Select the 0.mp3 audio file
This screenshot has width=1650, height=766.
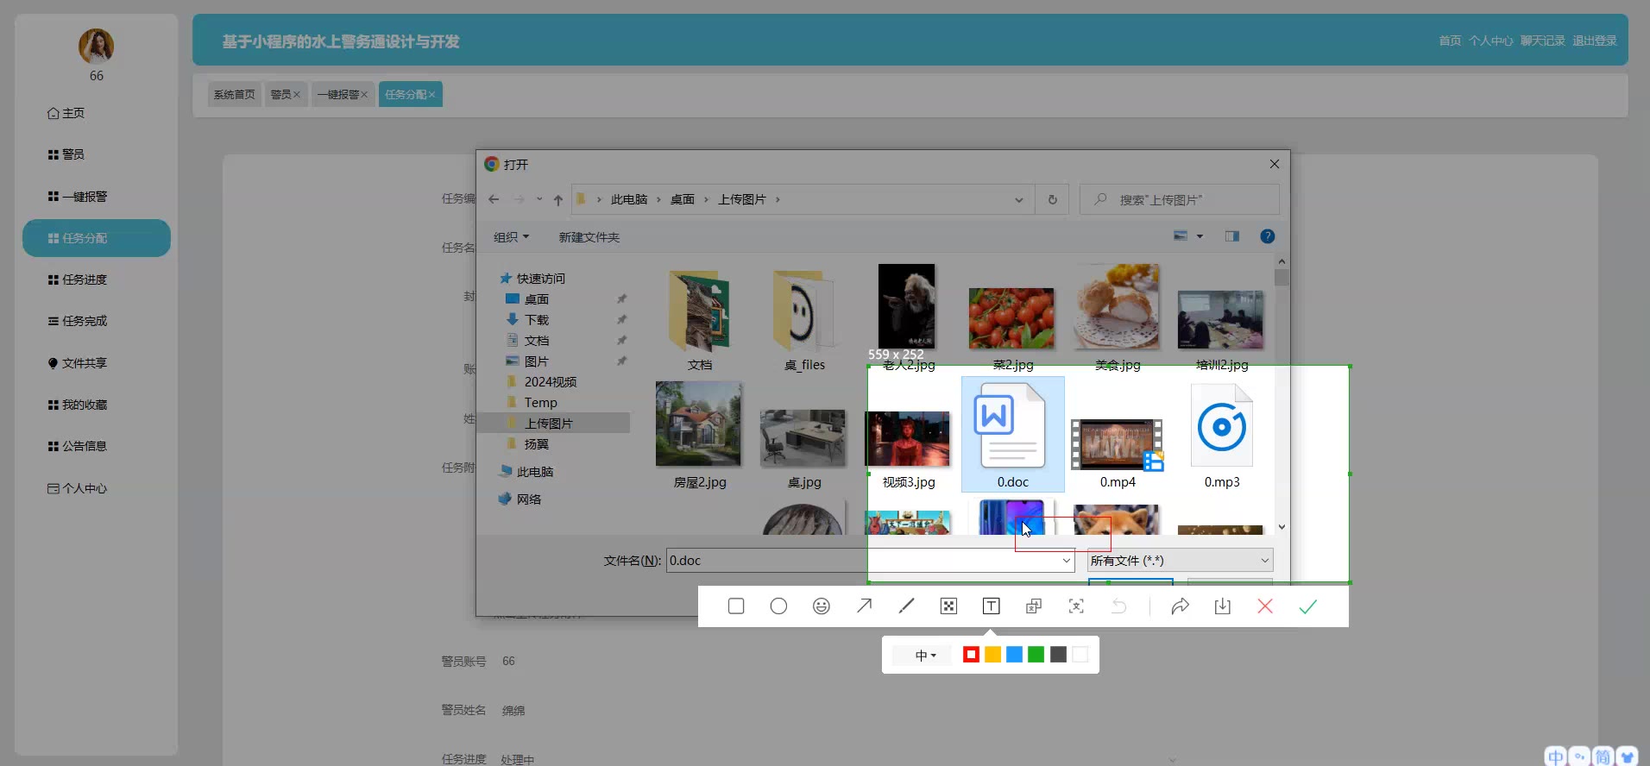[1221, 437]
